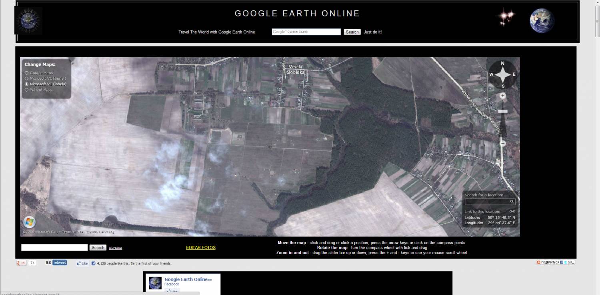
Task: Click the magnifier in location search box
Action: point(512,202)
